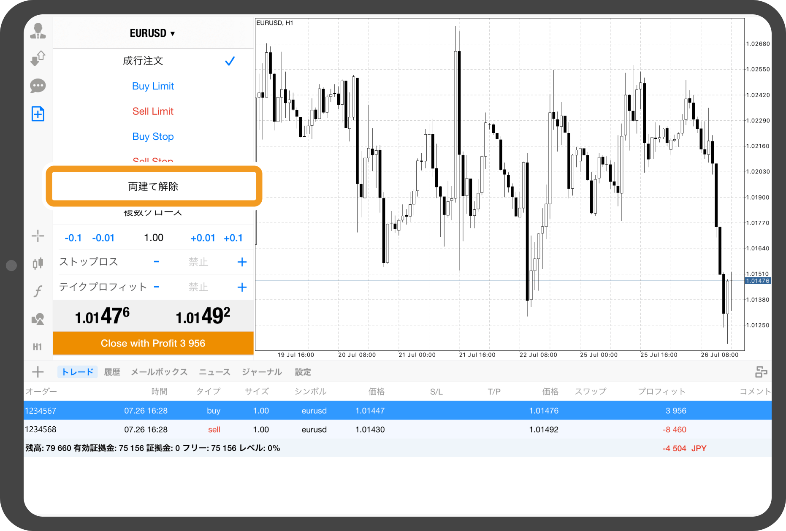Open the drawing objects shapes icon

tap(38, 319)
